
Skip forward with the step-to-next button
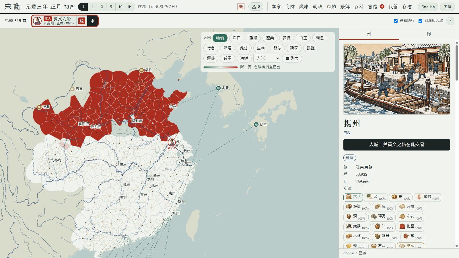[130, 7]
